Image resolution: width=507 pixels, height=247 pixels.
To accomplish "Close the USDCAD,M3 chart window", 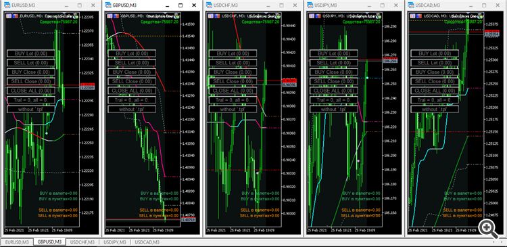I will click(x=497, y=5).
